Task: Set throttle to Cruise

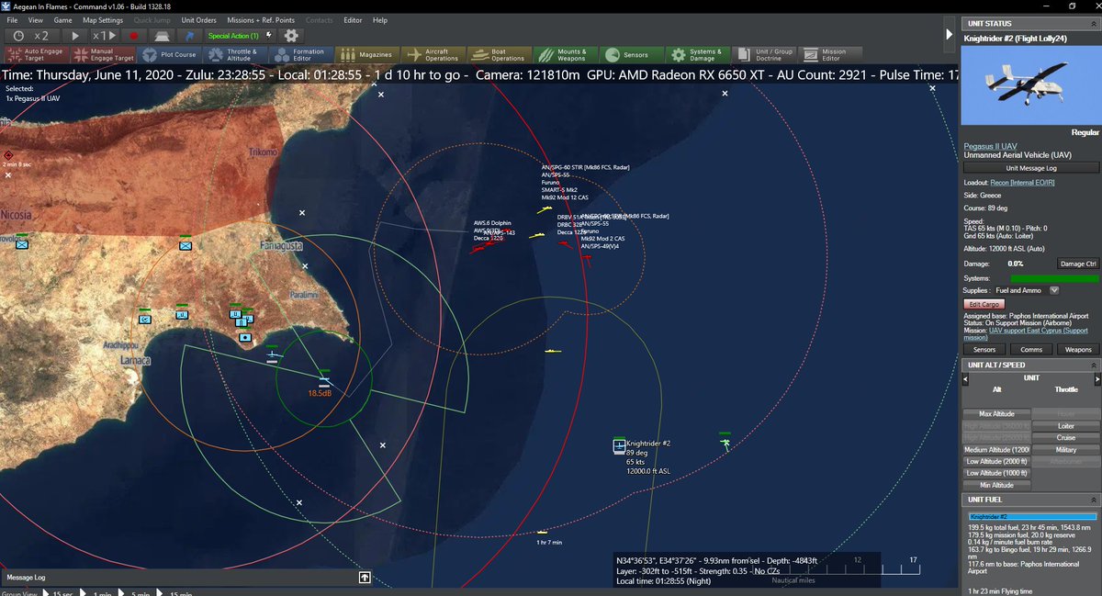Action: (x=1066, y=438)
